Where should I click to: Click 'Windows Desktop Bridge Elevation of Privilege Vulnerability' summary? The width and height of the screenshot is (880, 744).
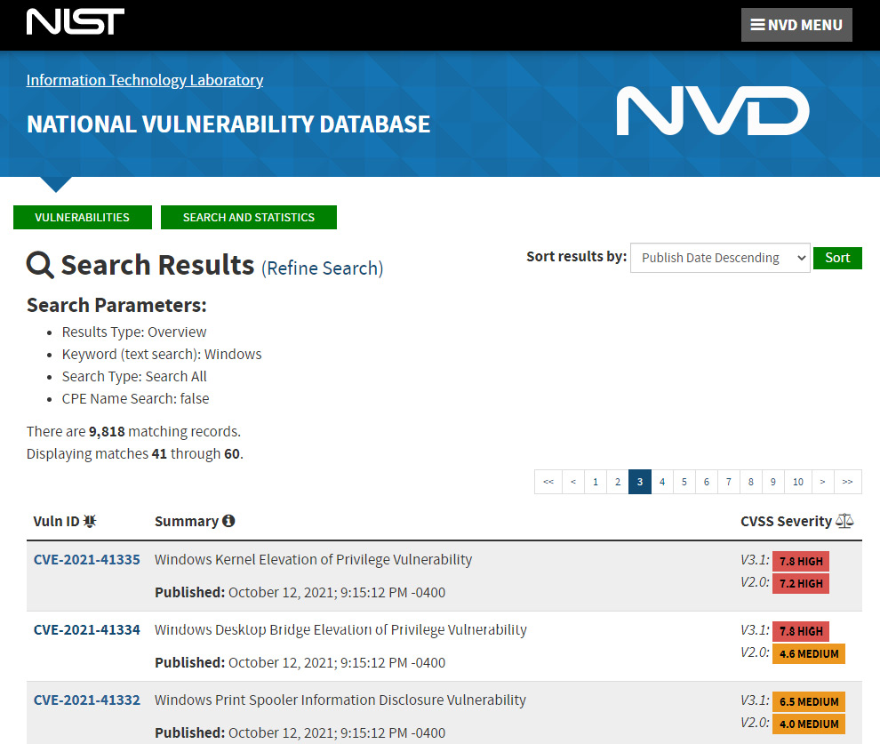click(x=340, y=629)
